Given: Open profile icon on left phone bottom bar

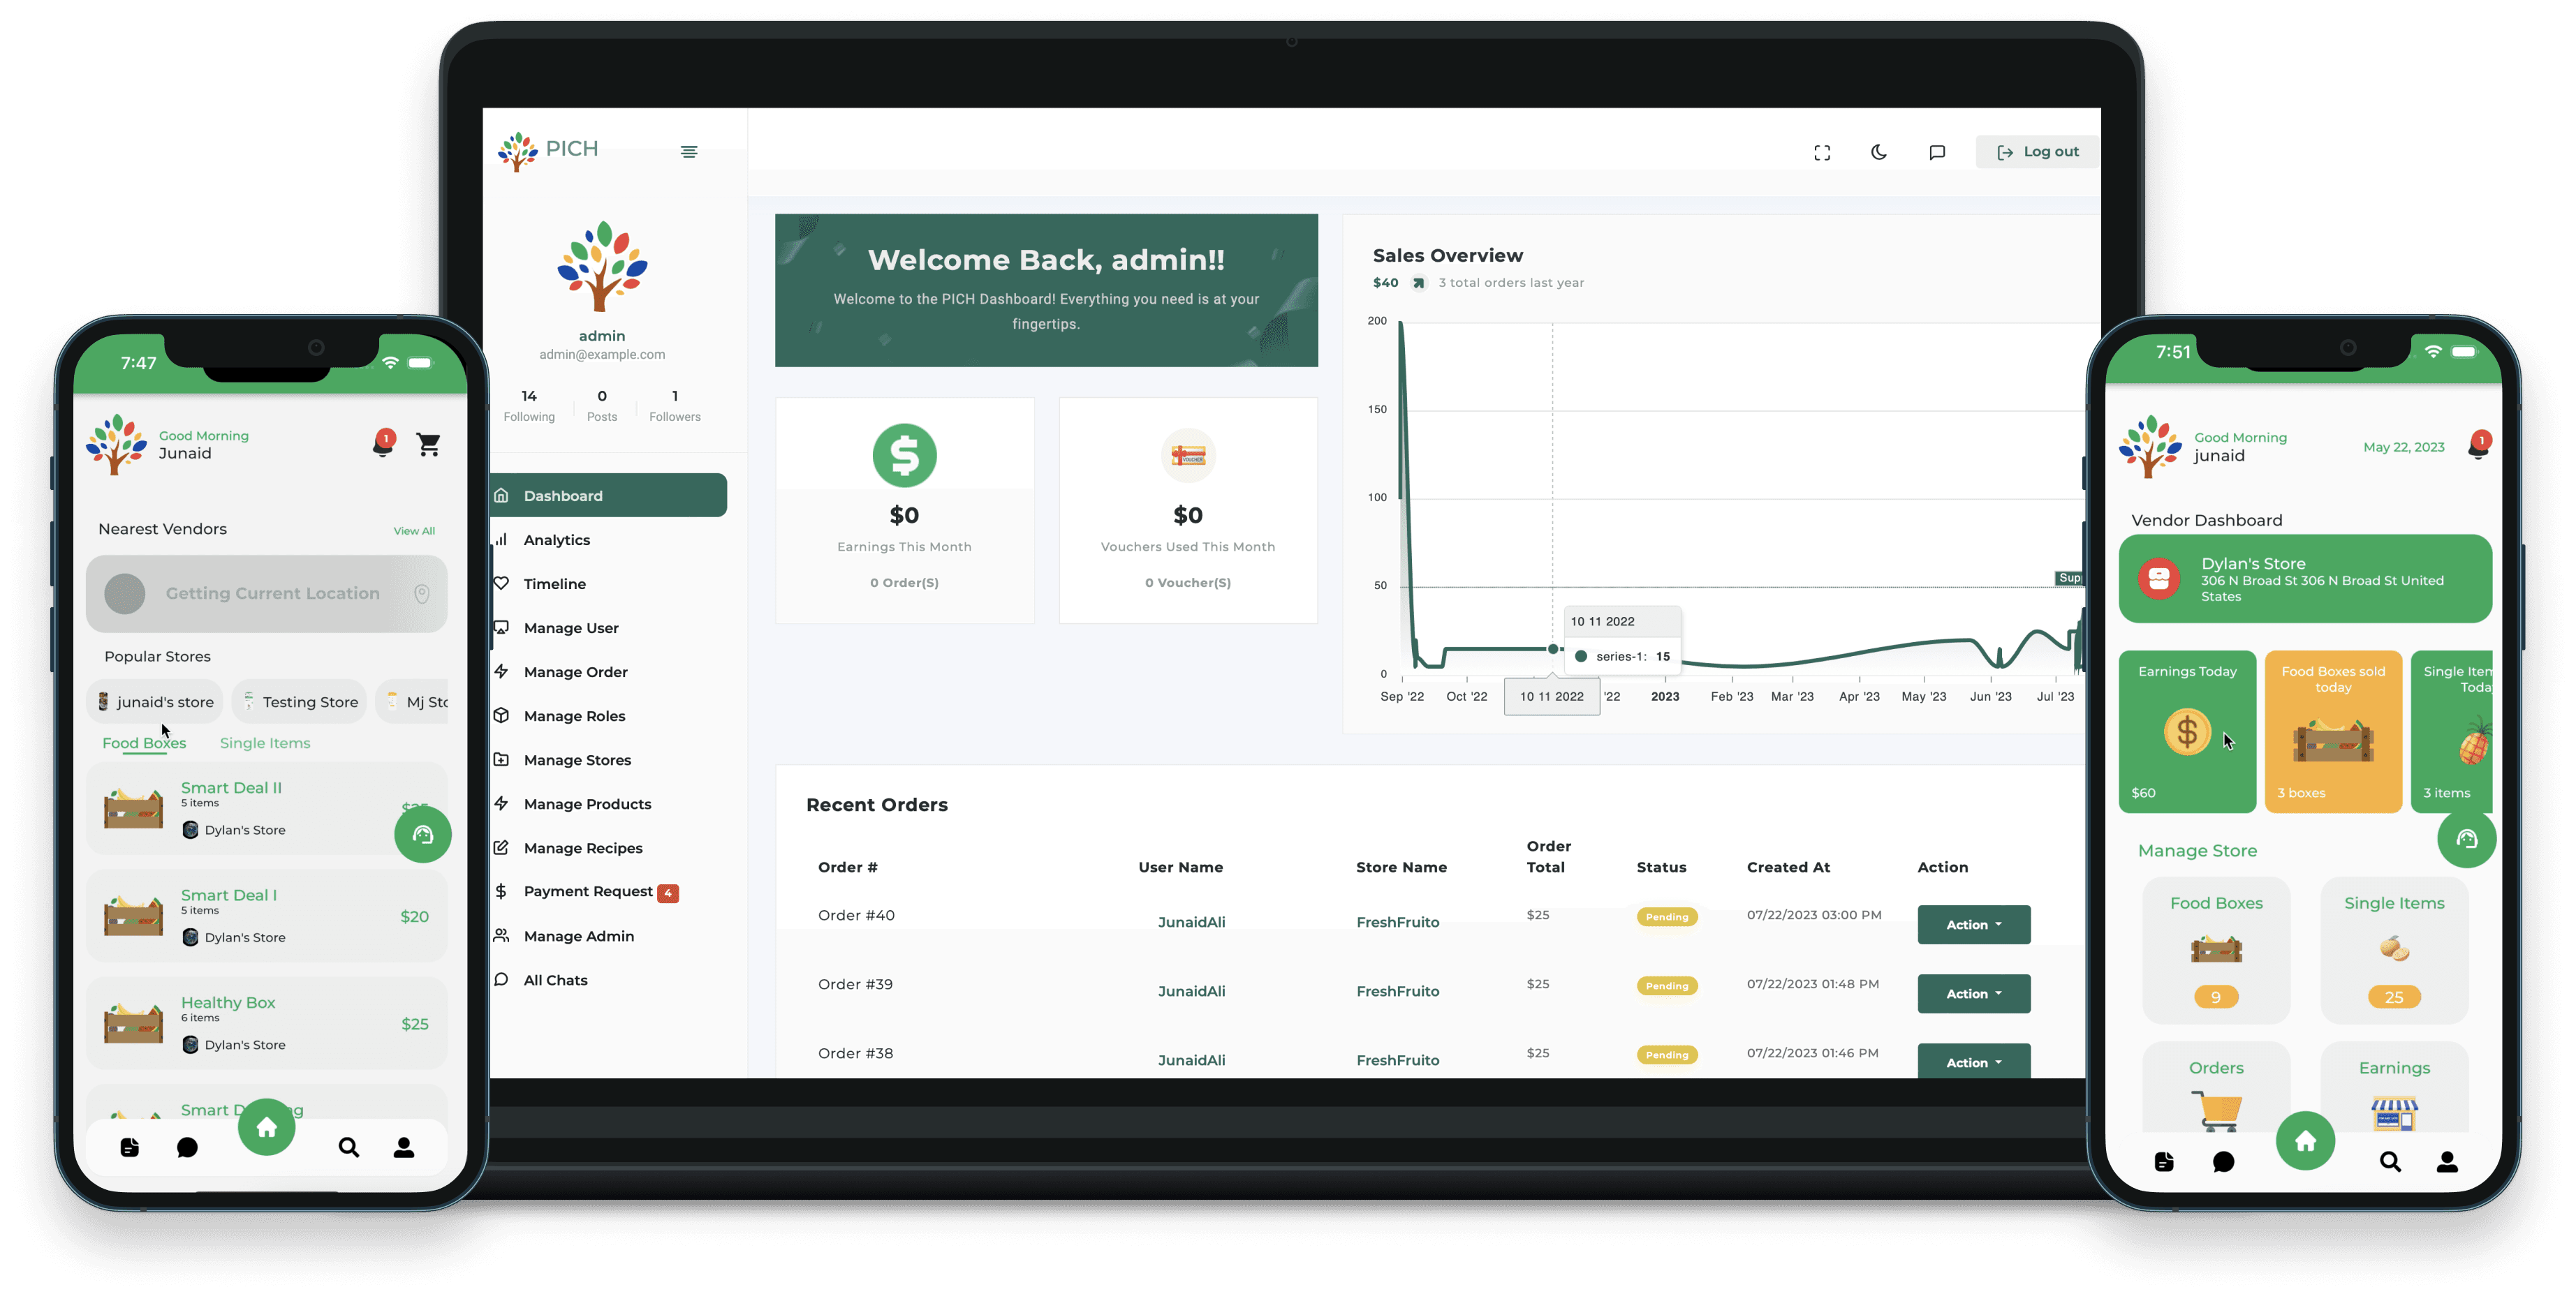Looking at the screenshot, I should (404, 1147).
